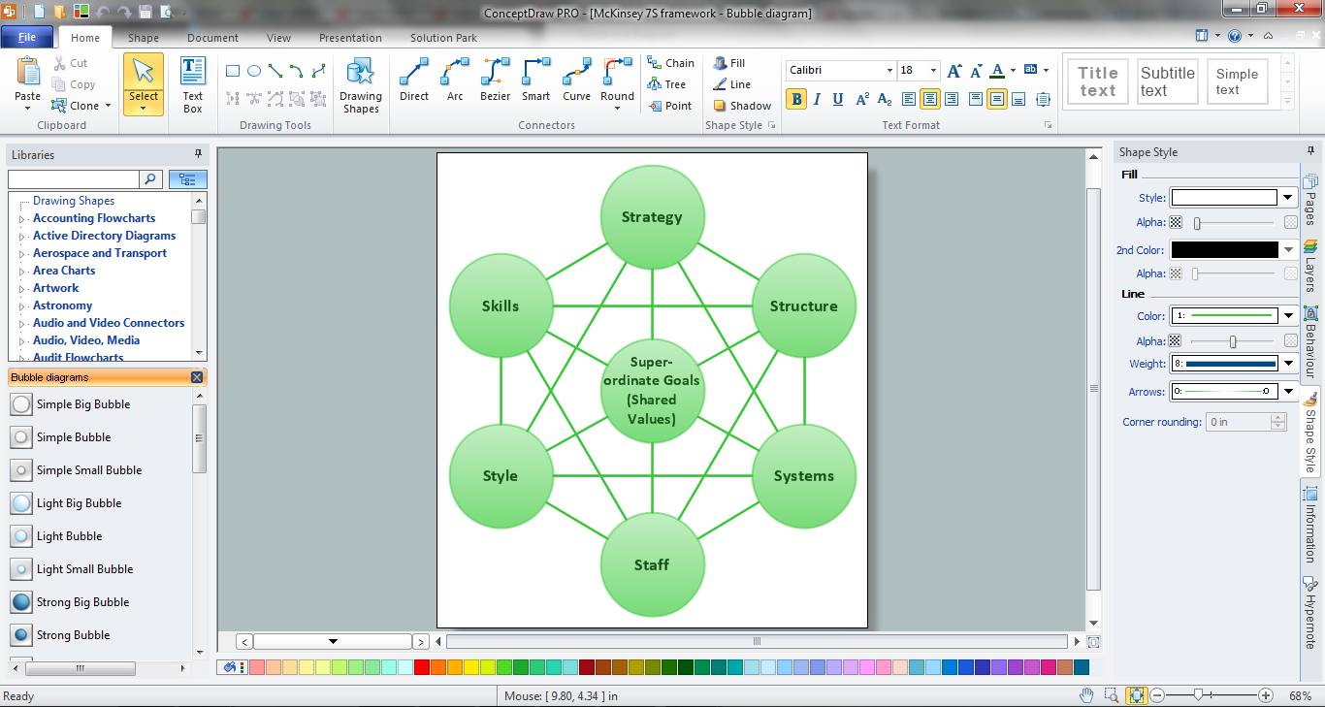Click the library search magnifier icon
The width and height of the screenshot is (1325, 707).
151,178
